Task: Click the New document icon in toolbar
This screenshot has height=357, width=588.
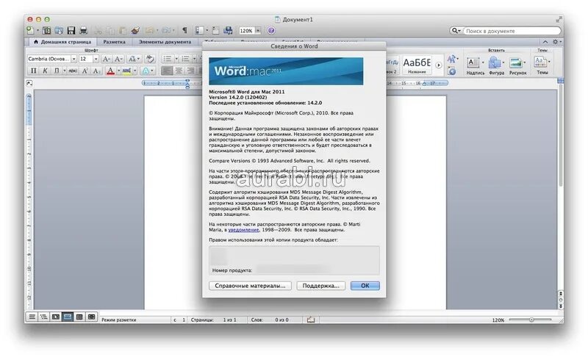Action: (30, 30)
